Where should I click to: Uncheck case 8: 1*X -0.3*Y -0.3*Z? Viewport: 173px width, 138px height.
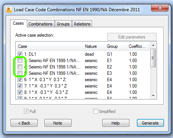(20, 92)
